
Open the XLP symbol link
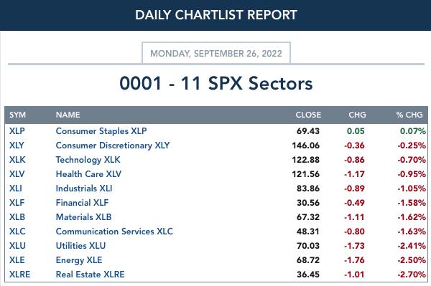[x=17, y=131]
